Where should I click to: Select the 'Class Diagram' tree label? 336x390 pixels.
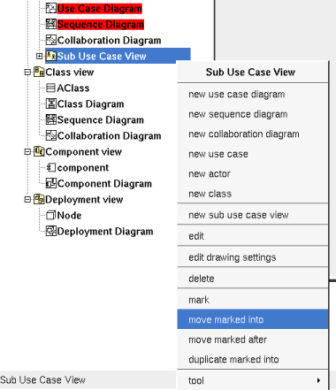[90, 104]
